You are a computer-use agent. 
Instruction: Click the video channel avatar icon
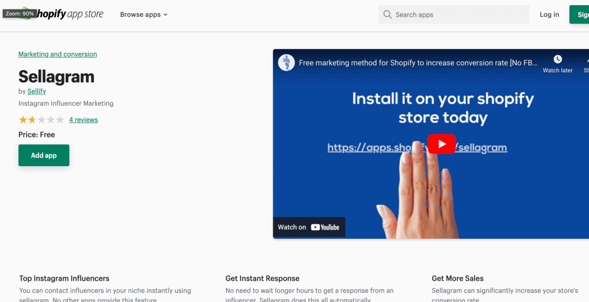click(x=286, y=62)
